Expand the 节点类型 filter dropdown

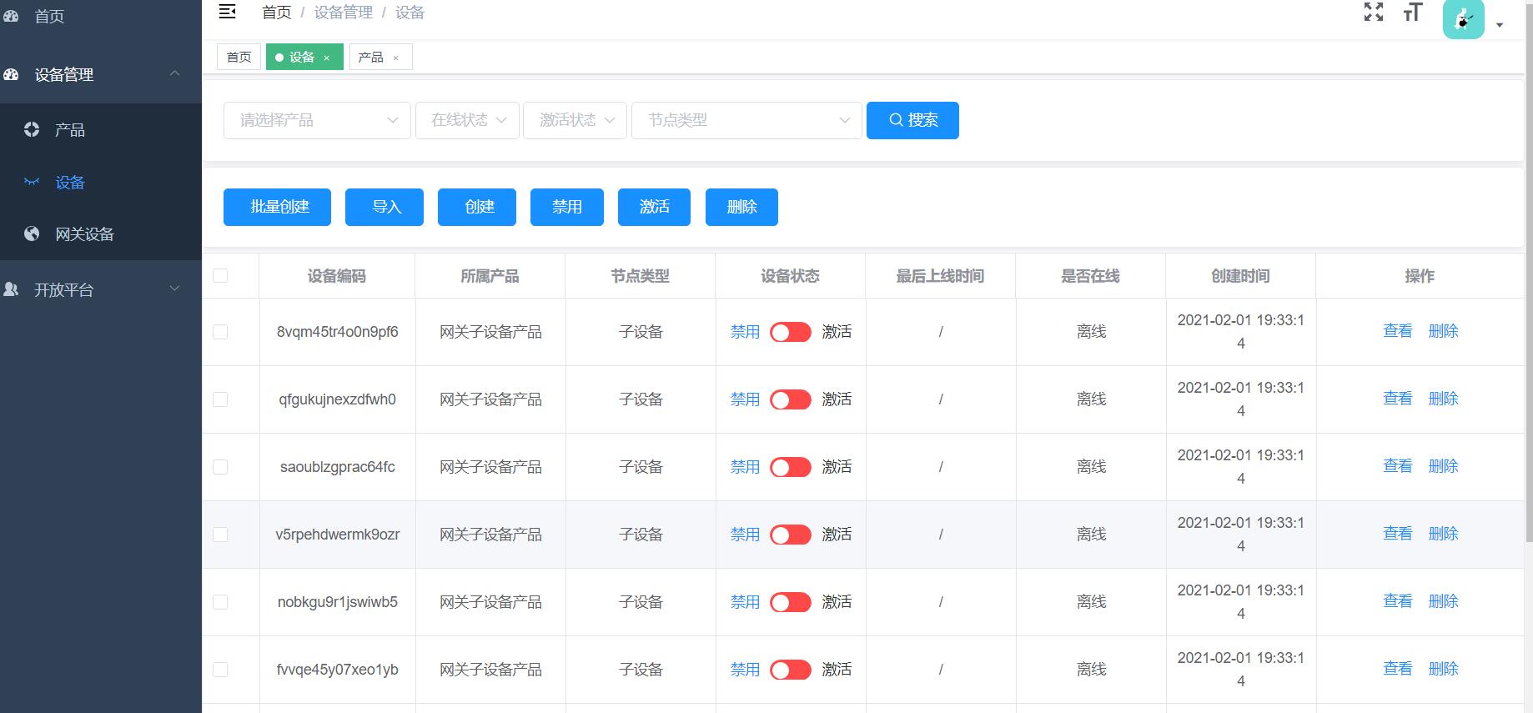(746, 120)
